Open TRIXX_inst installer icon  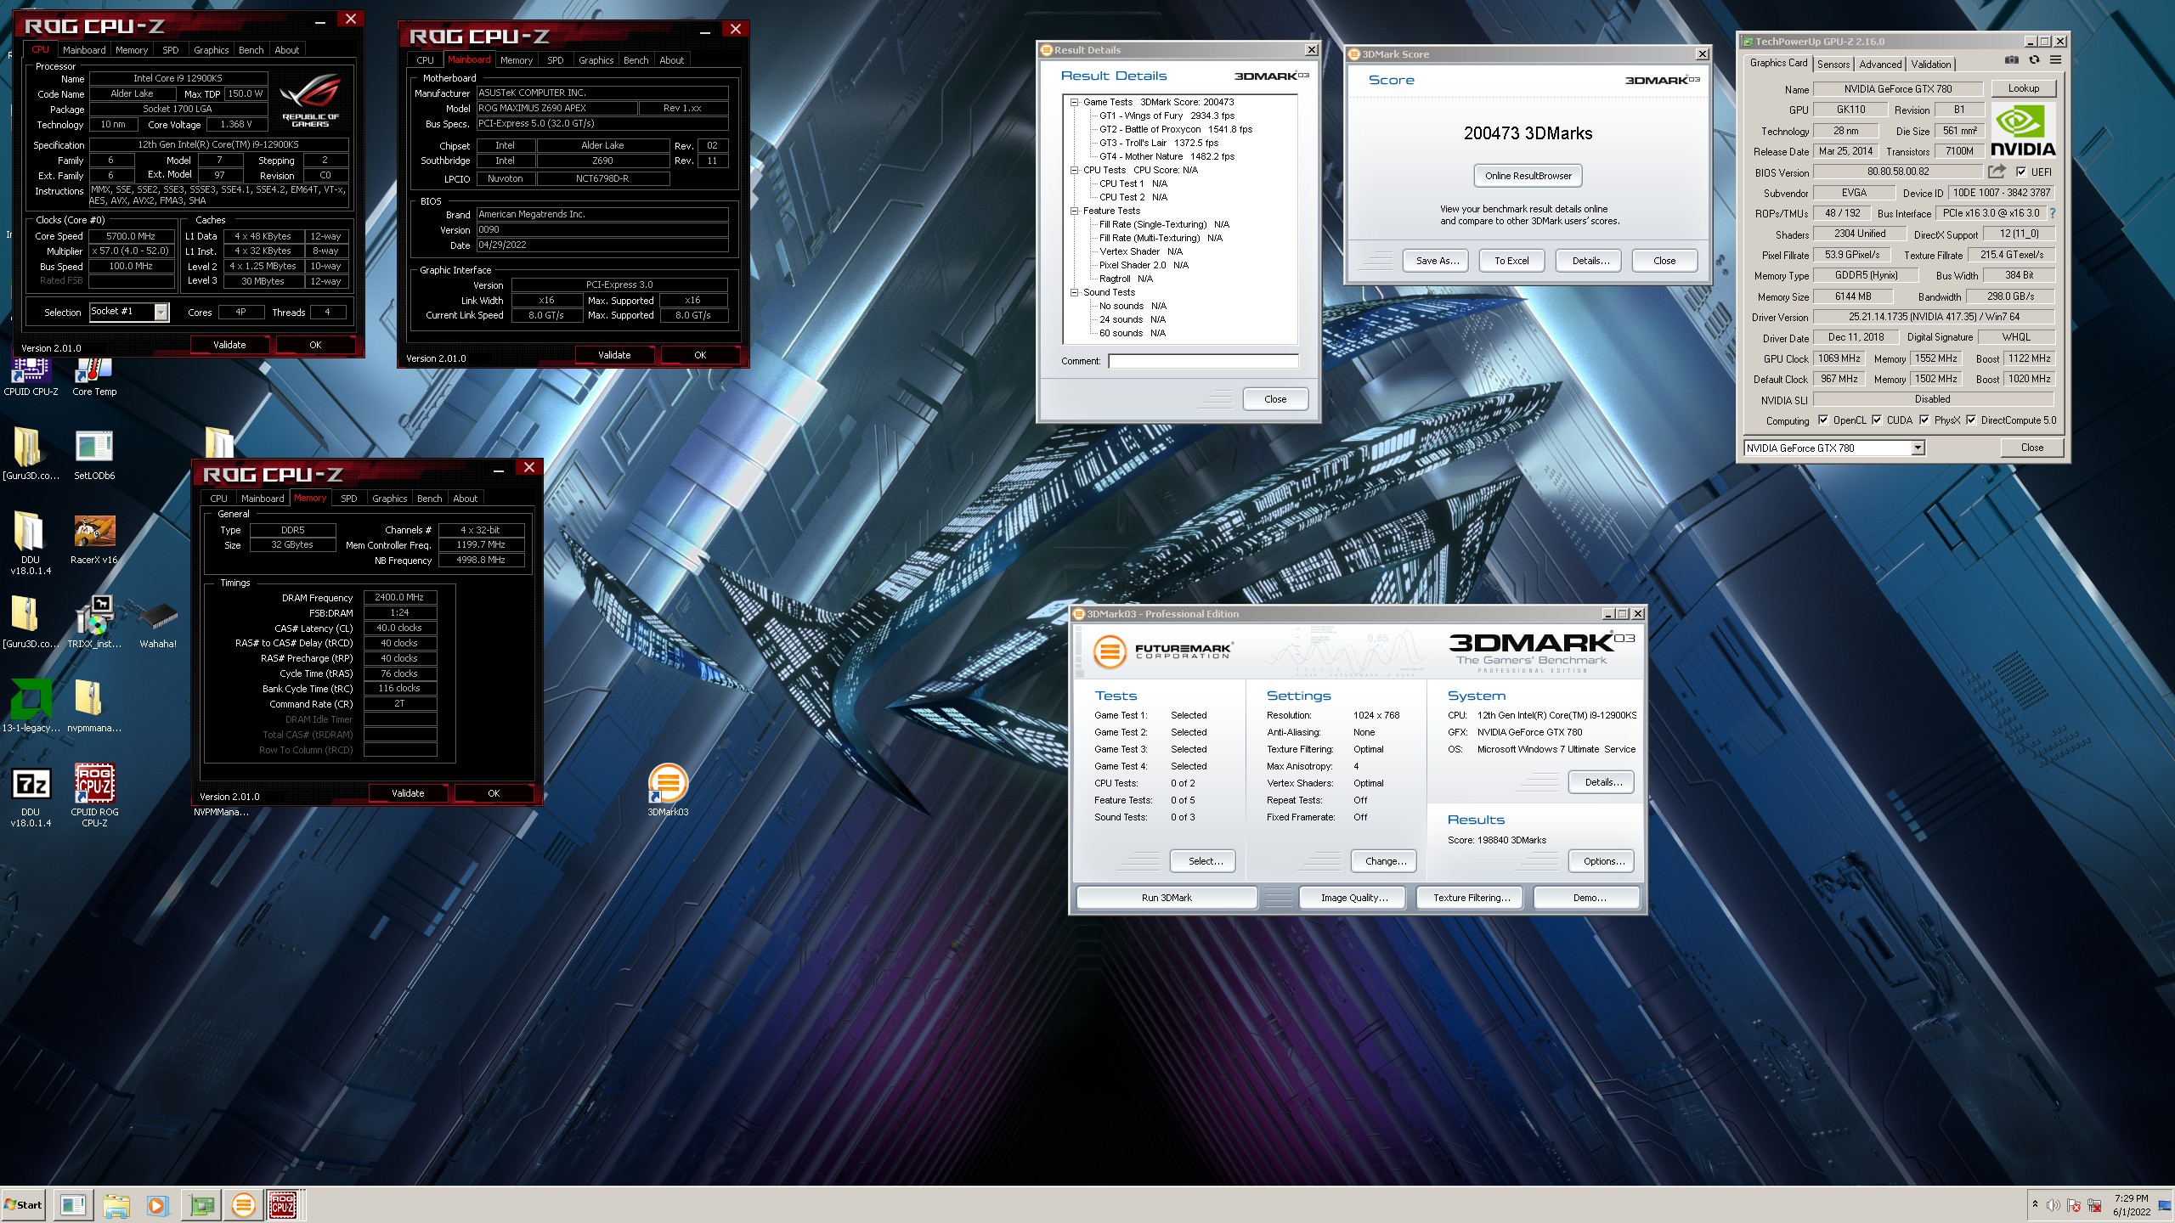pyautogui.click(x=94, y=623)
